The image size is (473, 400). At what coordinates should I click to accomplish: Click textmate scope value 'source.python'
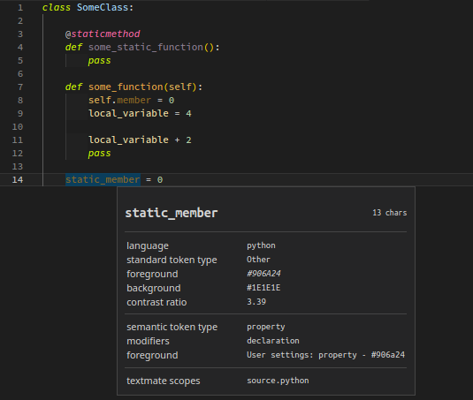point(278,381)
